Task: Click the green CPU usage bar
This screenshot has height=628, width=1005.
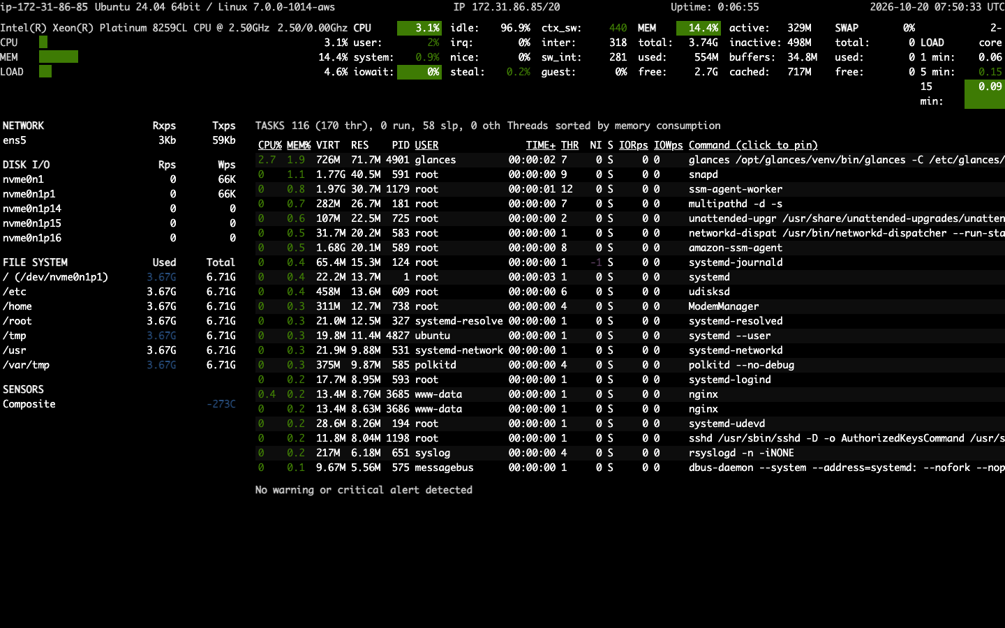Action: pos(43,43)
